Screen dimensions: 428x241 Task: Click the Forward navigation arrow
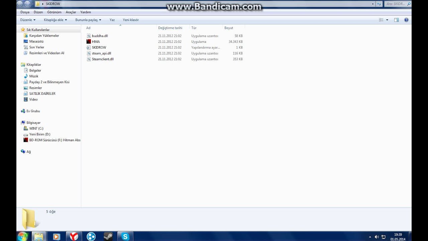pos(27,4)
